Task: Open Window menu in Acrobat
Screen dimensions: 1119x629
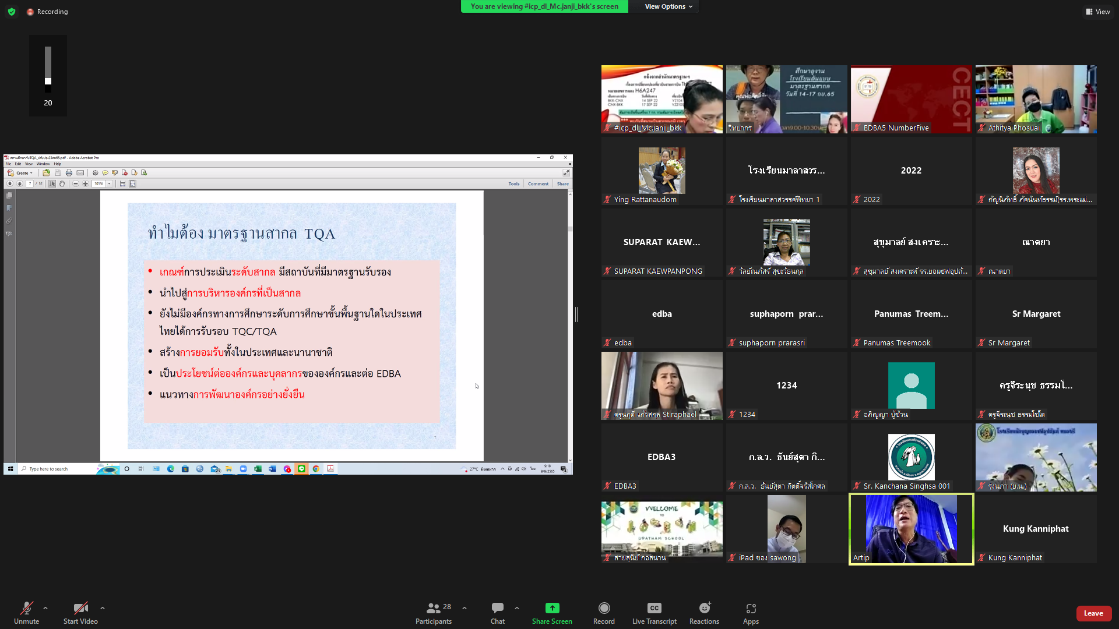Action: tap(43, 164)
